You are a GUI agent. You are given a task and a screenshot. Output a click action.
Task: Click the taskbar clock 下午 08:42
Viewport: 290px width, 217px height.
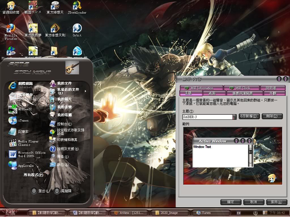coord(277,213)
